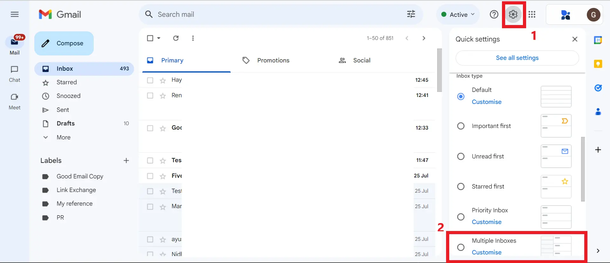This screenshot has width=610, height=263.
Task: Expand the More item in sidebar
Action: (x=64, y=138)
